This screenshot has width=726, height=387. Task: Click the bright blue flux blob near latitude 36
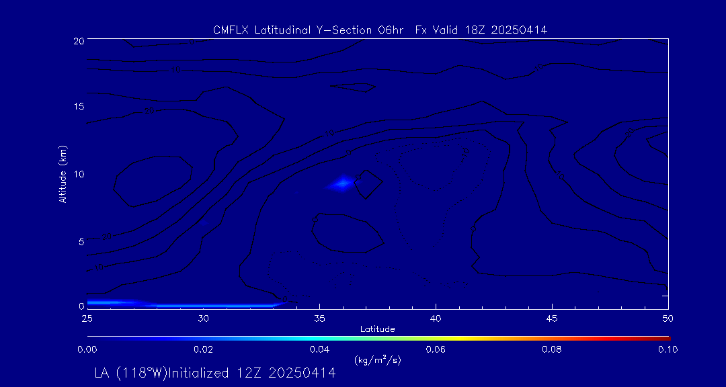click(343, 183)
